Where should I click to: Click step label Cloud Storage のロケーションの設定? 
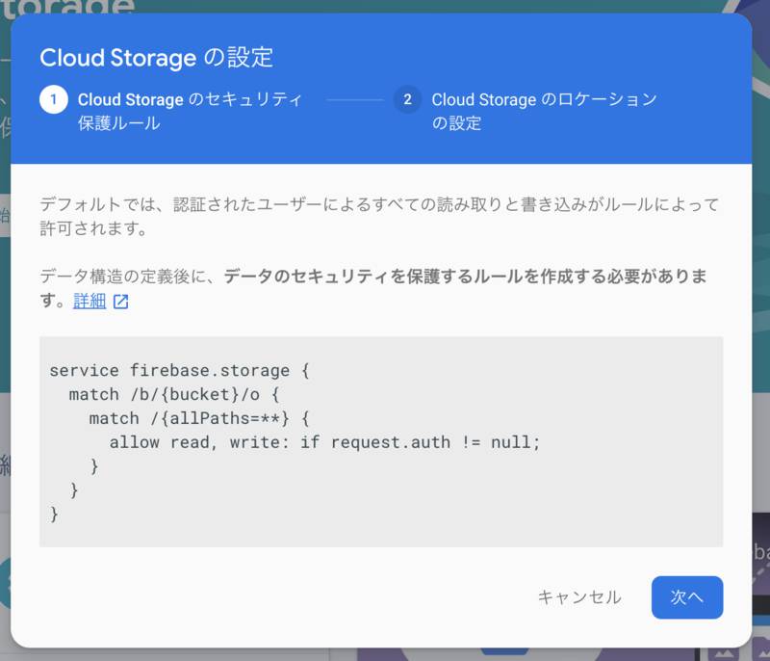click(x=544, y=111)
